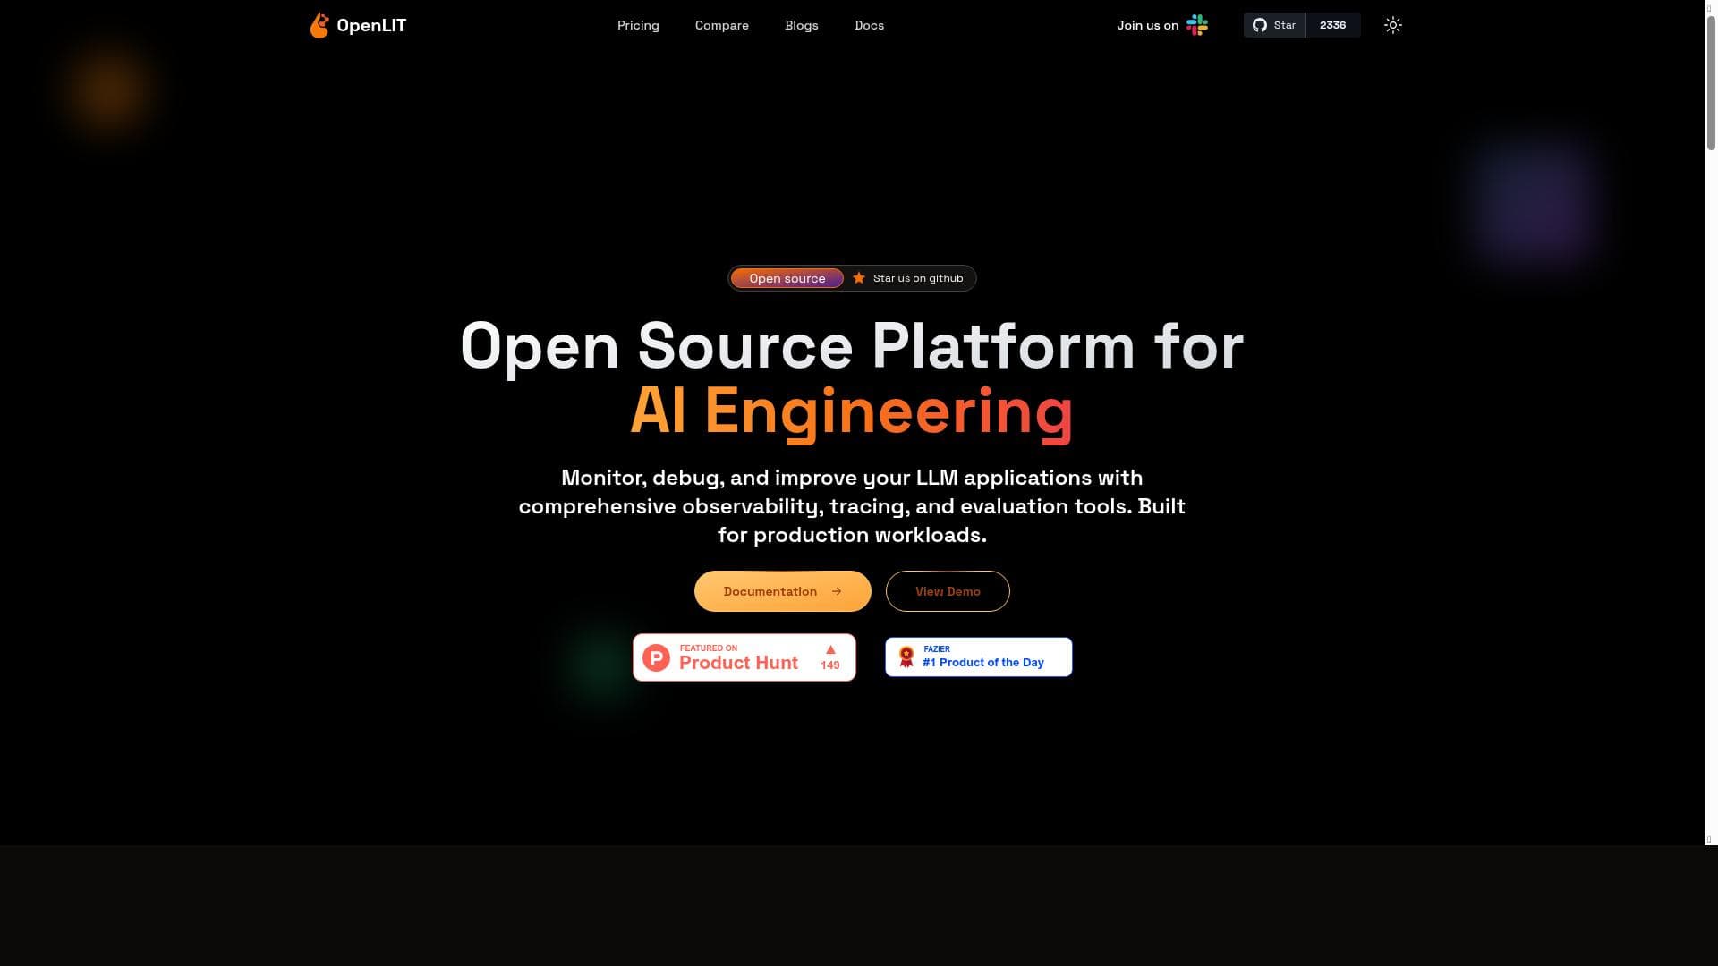Viewport: 1718px width, 966px height.
Task: Click the Open source pill badge
Action: pos(787,278)
